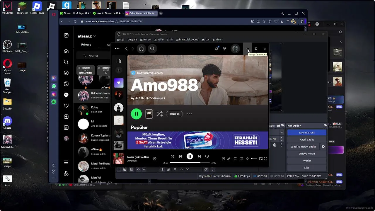Enter Spotify full screen mode
Viewport: 375px width, 211px height.
click(266, 159)
